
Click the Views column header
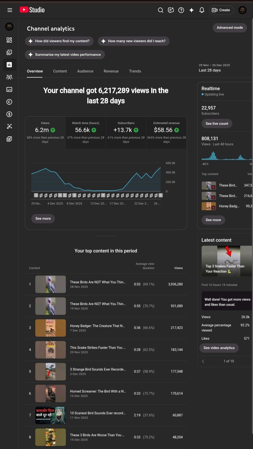[x=178, y=268]
